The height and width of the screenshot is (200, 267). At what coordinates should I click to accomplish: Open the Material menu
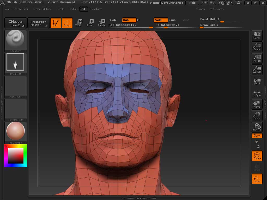click(x=47, y=9)
